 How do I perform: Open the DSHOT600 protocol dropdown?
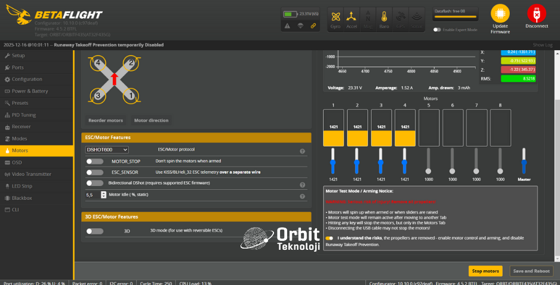tap(107, 150)
